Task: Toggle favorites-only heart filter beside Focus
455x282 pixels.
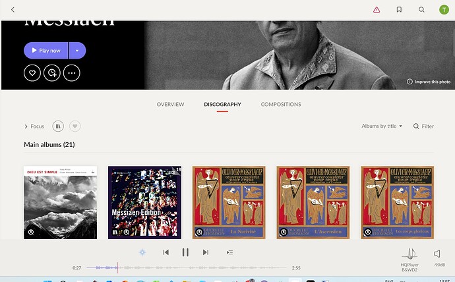Action: 75,126
